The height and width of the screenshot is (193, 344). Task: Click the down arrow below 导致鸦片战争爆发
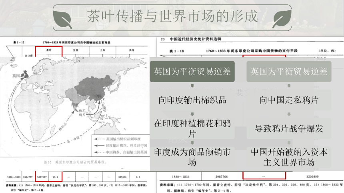pos(289,143)
